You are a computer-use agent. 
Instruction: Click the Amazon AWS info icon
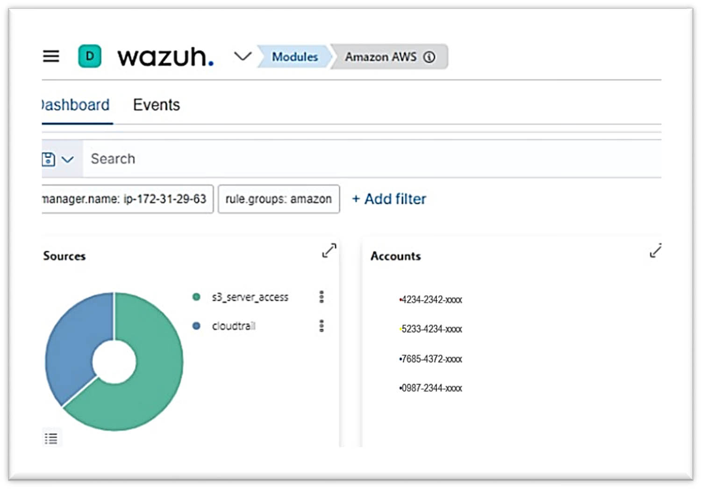(x=429, y=57)
